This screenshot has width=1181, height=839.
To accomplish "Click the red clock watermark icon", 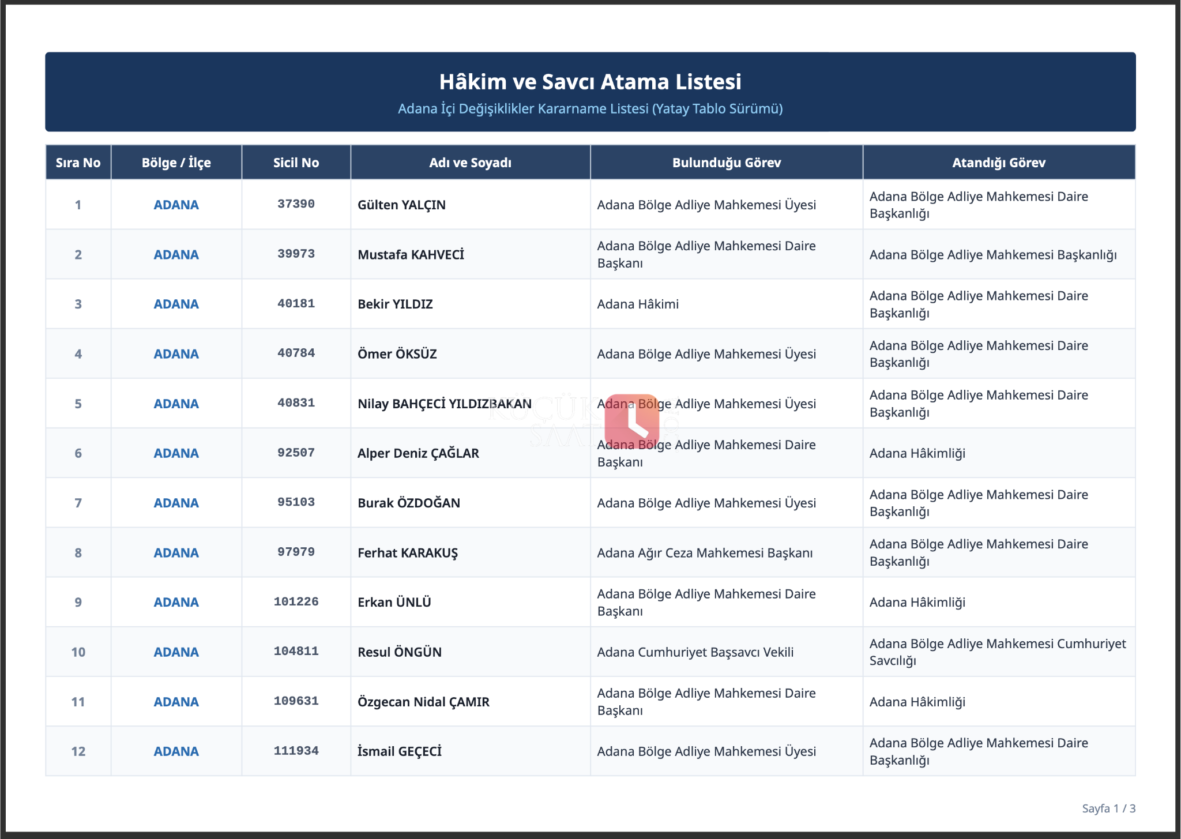I will point(631,422).
